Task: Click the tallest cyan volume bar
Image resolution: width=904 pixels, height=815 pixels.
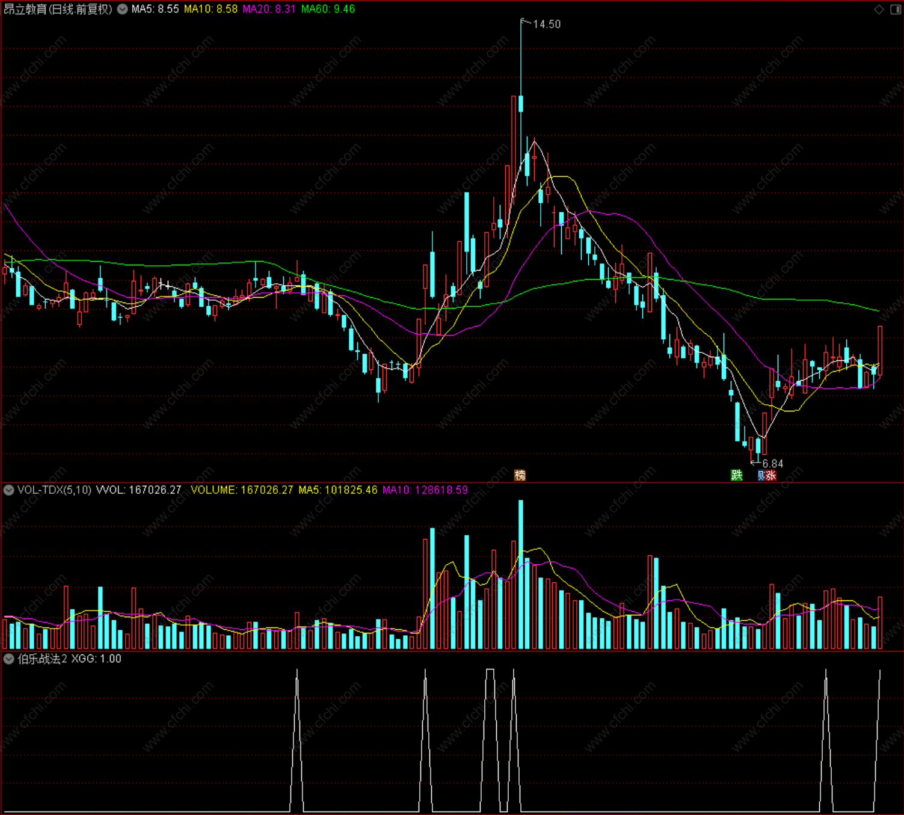Action: pos(521,574)
